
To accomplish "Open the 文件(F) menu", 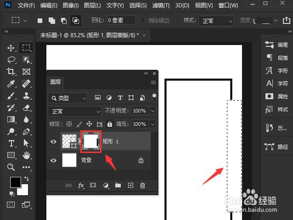I will tap(26, 5).
